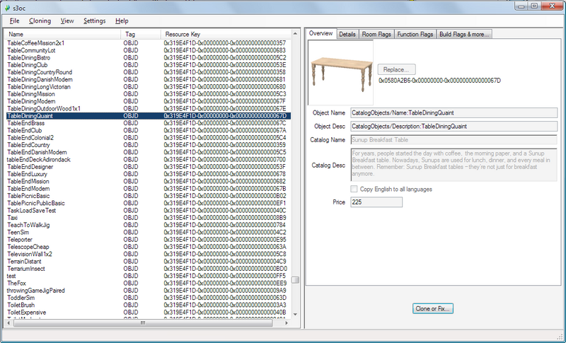Select the TelevisionWall1x2 row
Viewport: 566px width, 343px height.
[x=149, y=254]
